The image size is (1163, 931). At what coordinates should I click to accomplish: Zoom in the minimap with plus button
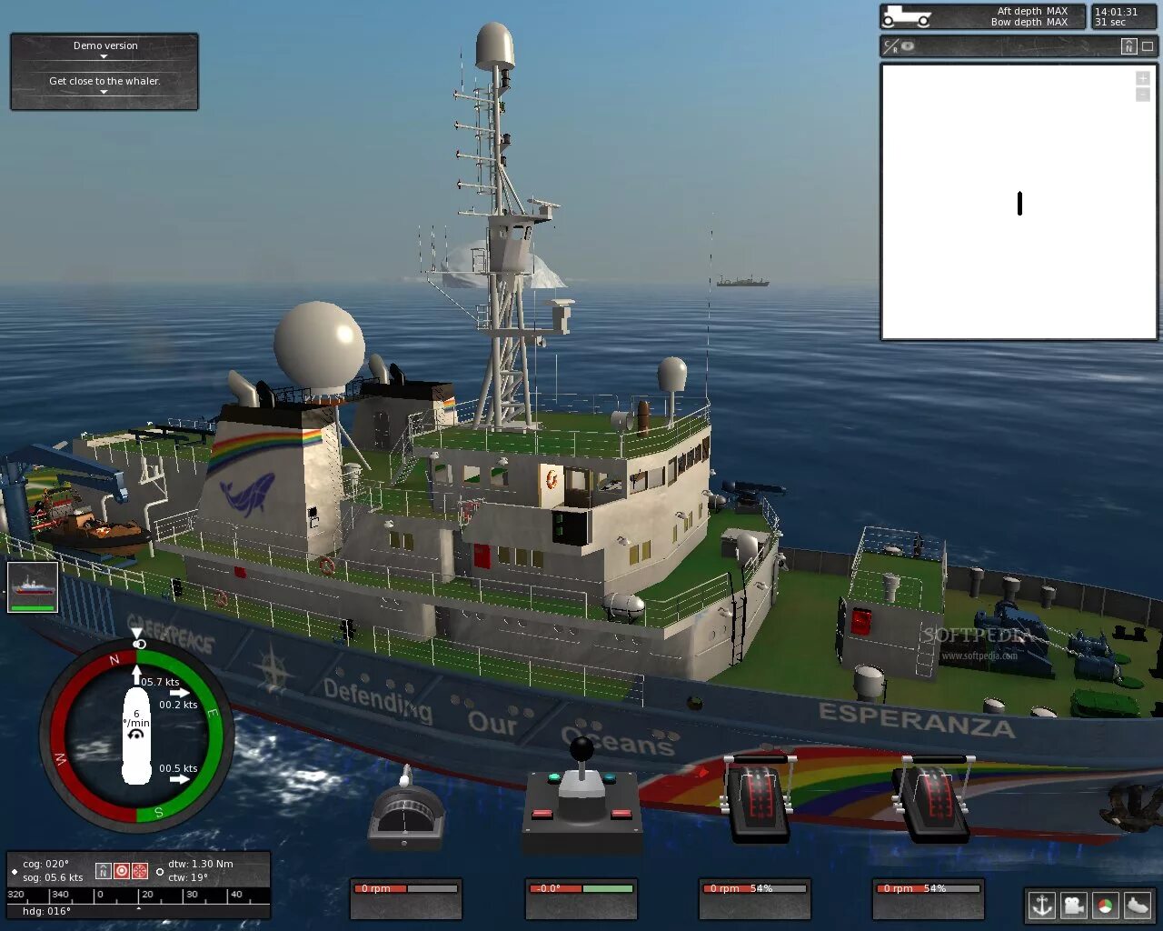[x=1143, y=78]
